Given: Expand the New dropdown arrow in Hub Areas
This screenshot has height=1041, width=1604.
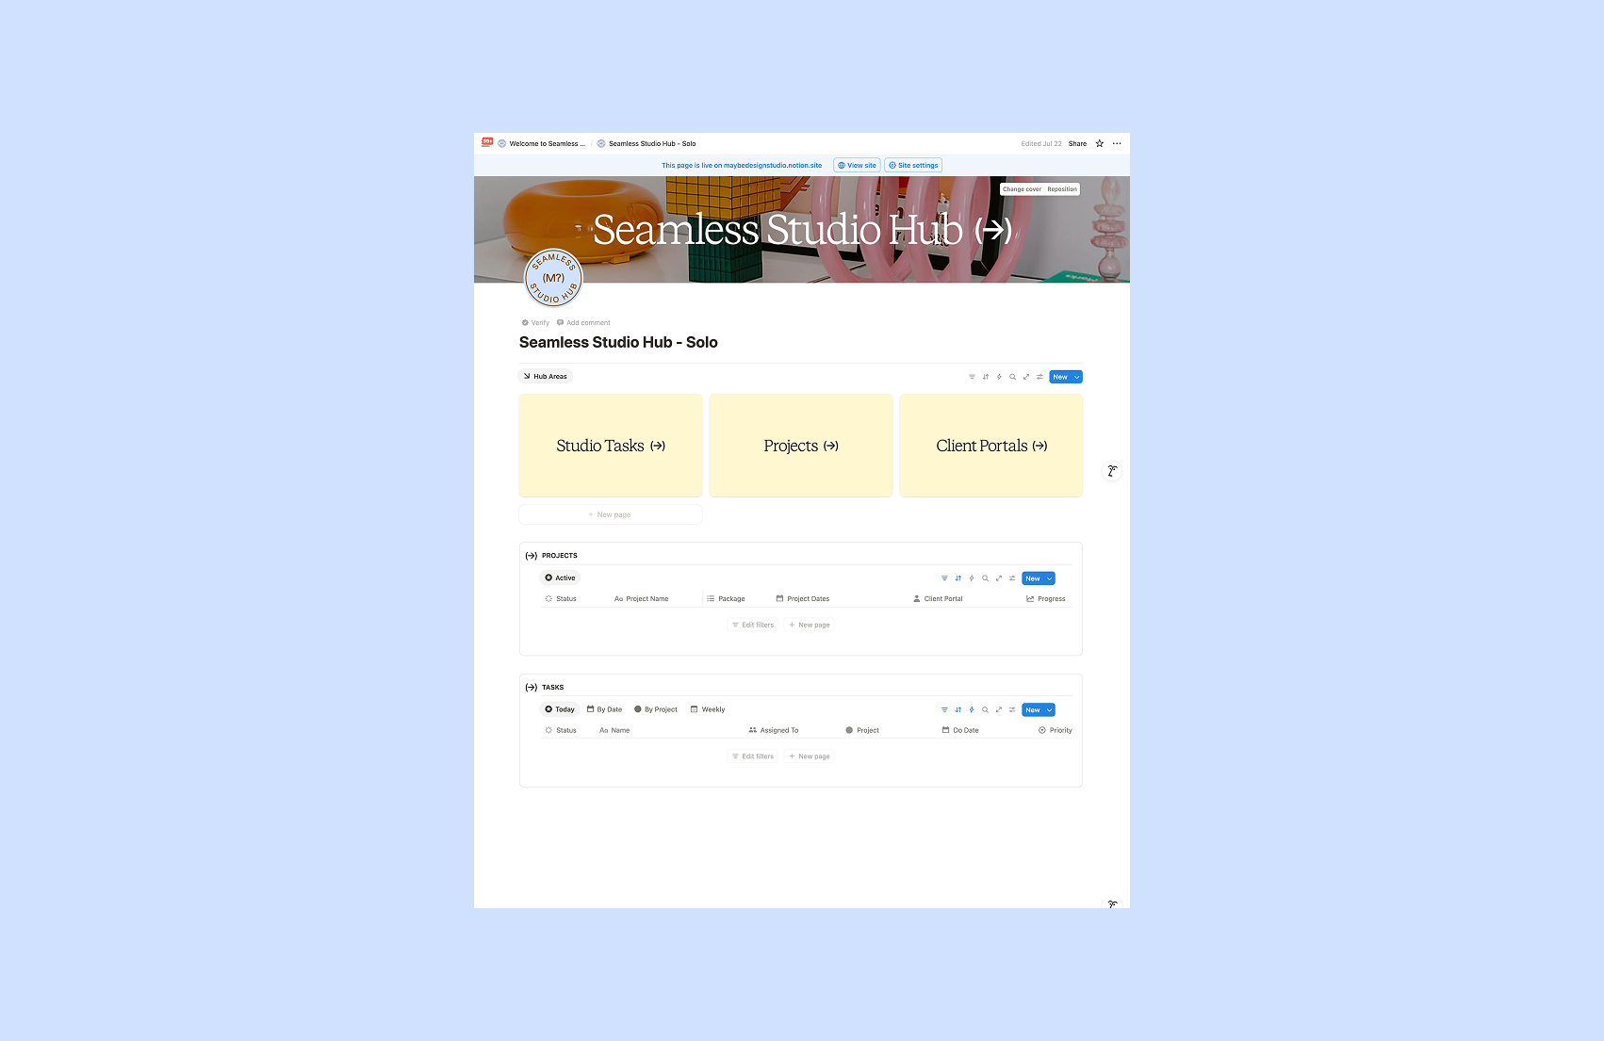Looking at the screenshot, I should pyautogui.click(x=1077, y=377).
